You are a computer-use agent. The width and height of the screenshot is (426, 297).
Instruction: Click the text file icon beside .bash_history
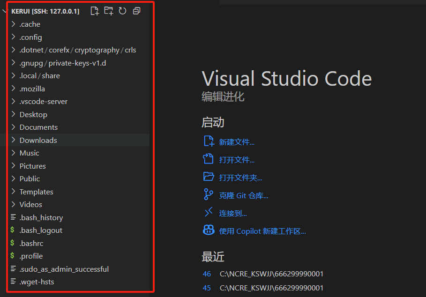tap(13, 217)
